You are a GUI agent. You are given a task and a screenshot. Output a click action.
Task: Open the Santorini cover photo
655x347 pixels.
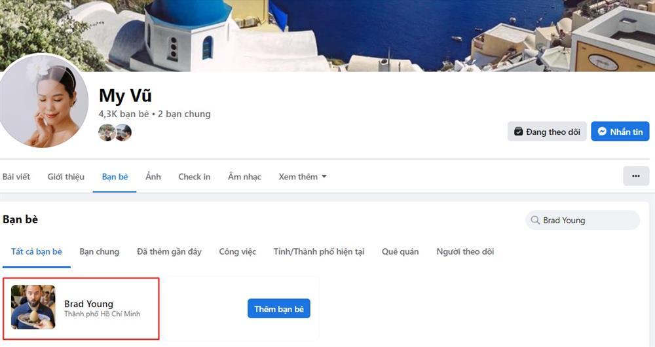pos(327,35)
